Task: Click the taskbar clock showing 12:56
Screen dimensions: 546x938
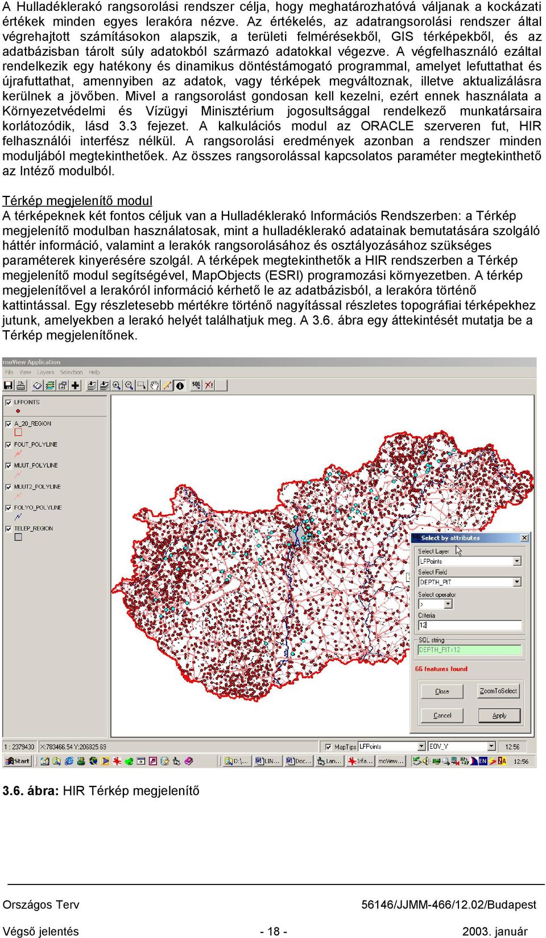Action: pyautogui.click(x=521, y=761)
